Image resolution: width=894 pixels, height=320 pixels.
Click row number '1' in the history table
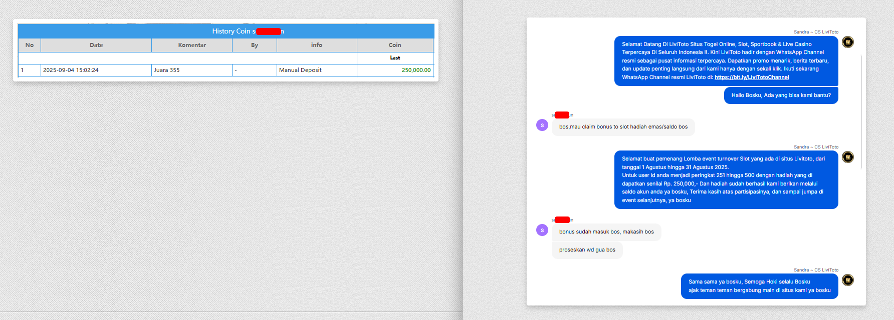point(30,70)
